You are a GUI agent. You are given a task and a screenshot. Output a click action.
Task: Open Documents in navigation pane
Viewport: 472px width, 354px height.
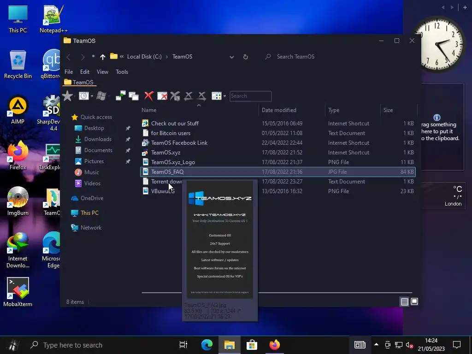[94, 150]
